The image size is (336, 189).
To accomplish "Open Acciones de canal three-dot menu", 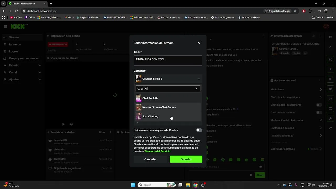I will point(320,80).
